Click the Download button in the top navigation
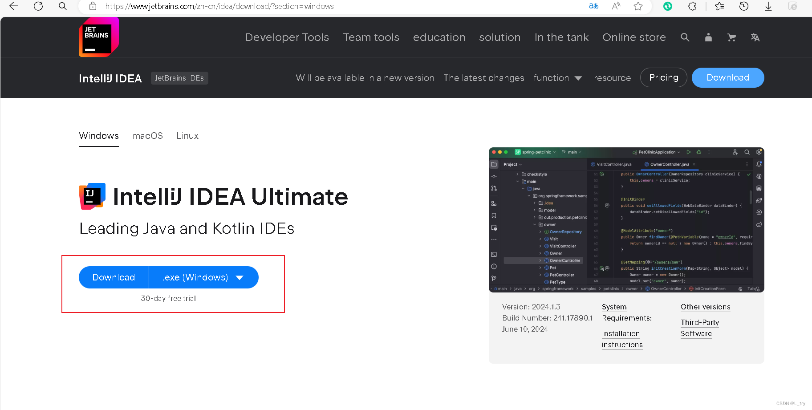This screenshot has height=410, width=812. [728, 77]
